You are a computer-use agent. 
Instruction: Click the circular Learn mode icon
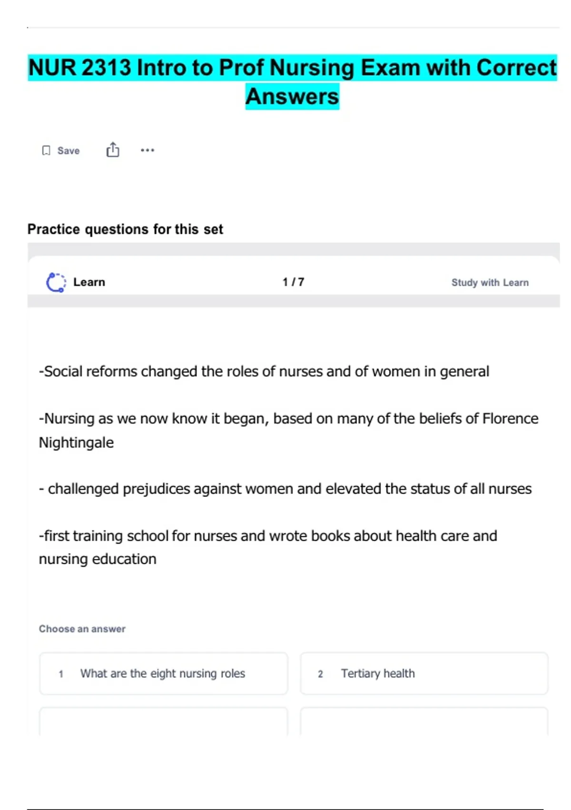click(56, 282)
